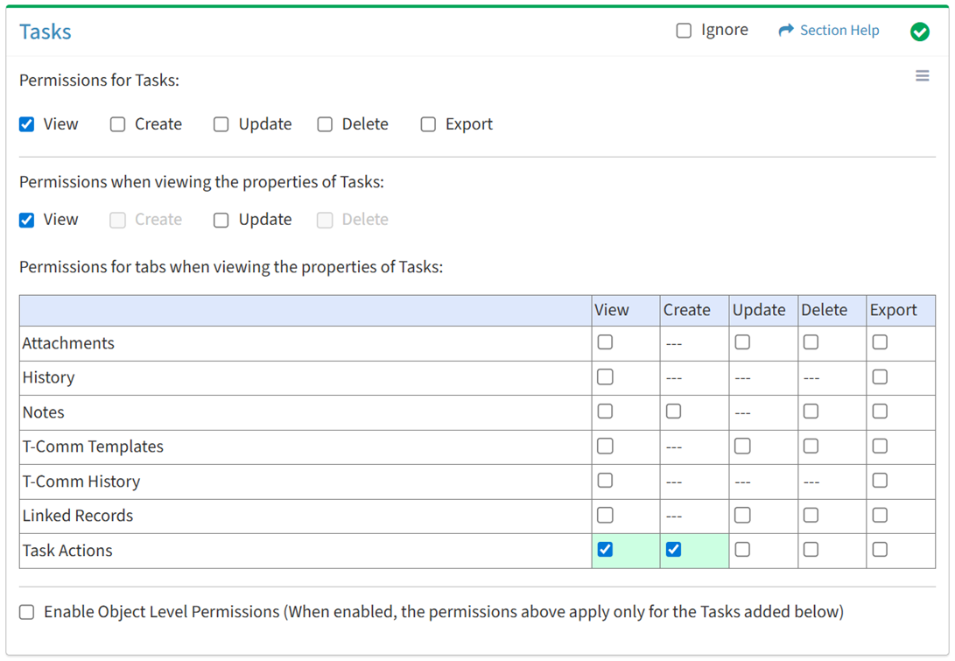Uncheck Create for Task Actions row
955x661 pixels.
coord(673,550)
